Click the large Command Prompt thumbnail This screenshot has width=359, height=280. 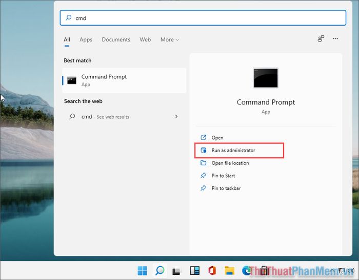pos(266,78)
